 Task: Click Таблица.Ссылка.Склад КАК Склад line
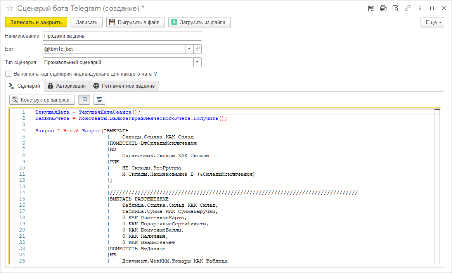pyautogui.click(x=170, y=205)
